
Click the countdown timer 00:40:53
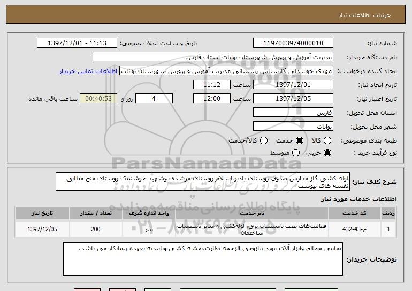click(x=98, y=99)
